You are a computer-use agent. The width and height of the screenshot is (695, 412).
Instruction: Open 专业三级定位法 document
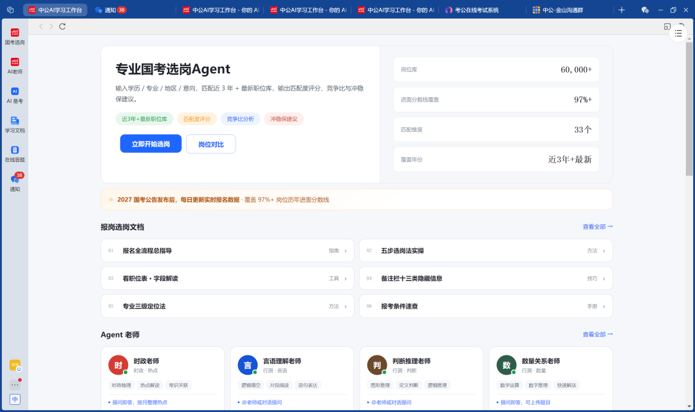(227, 306)
